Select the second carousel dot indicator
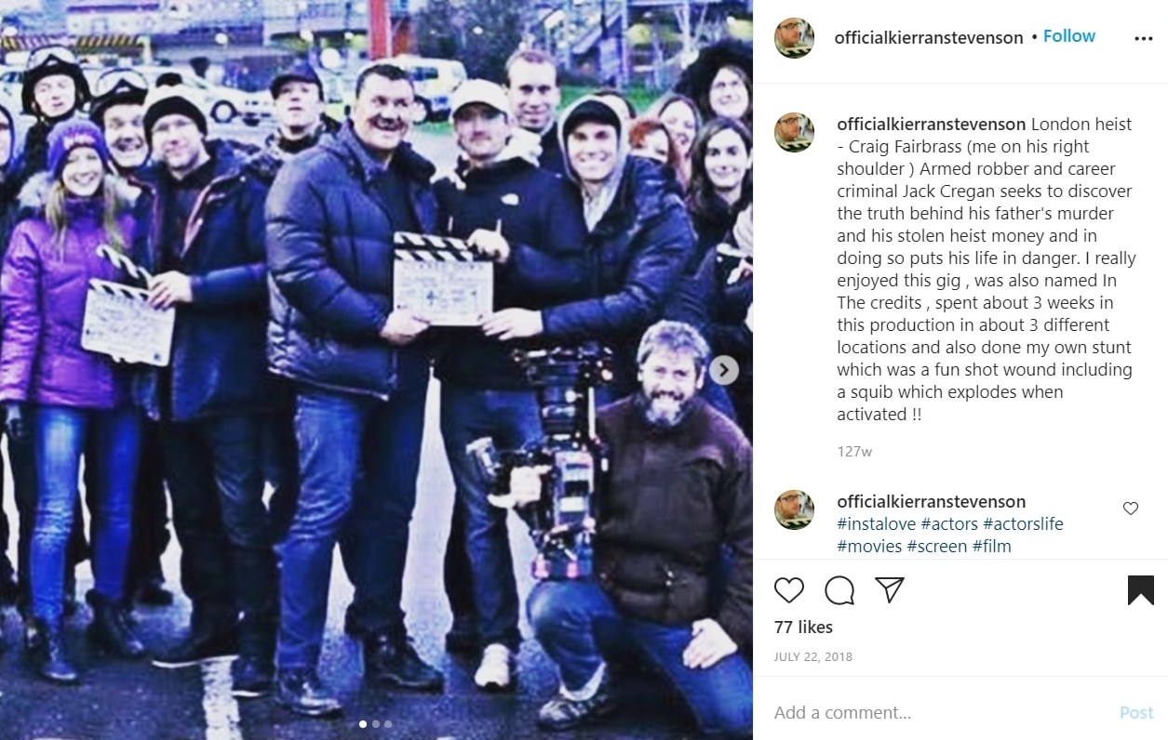This screenshot has width=1168, height=740. [376, 723]
